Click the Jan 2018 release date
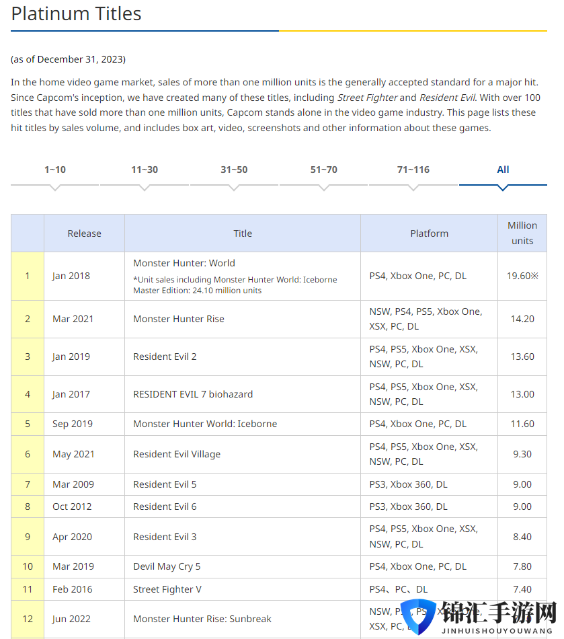This screenshot has height=639, width=564. click(71, 276)
